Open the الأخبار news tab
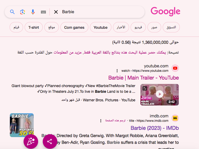This screenshot has height=149, width=199. (121, 27)
